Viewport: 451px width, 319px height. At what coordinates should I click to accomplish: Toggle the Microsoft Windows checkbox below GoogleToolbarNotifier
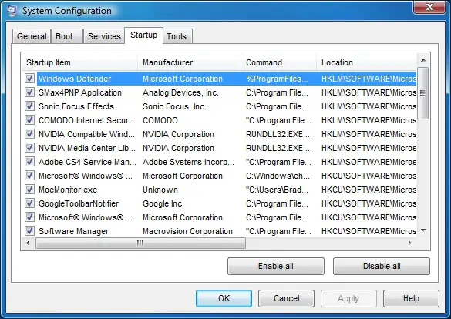click(29, 217)
